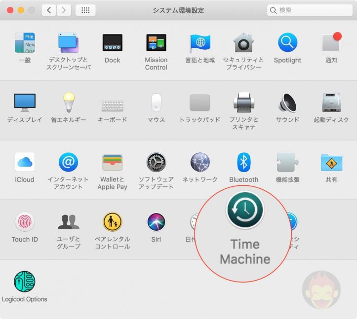Open 通知 (Notifications) preferences
This screenshot has width=357, height=319.
tap(331, 43)
